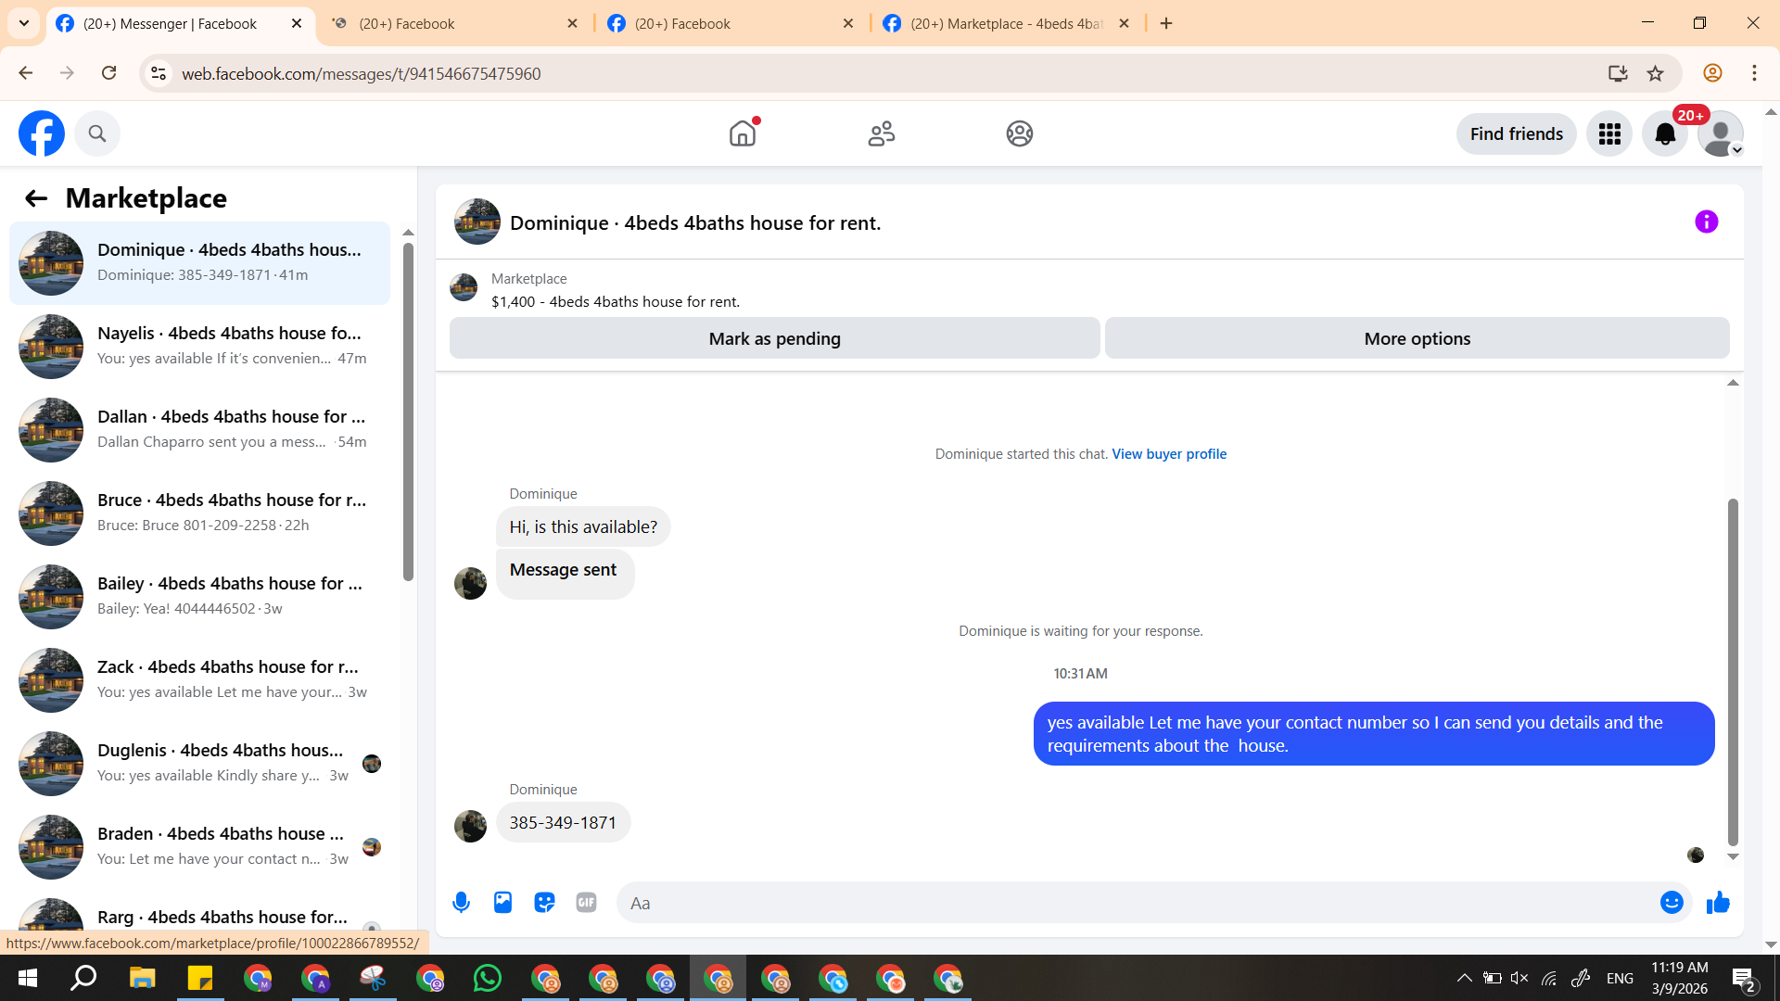Open the notifications bell
The image size is (1780, 1001).
point(1665,134)
